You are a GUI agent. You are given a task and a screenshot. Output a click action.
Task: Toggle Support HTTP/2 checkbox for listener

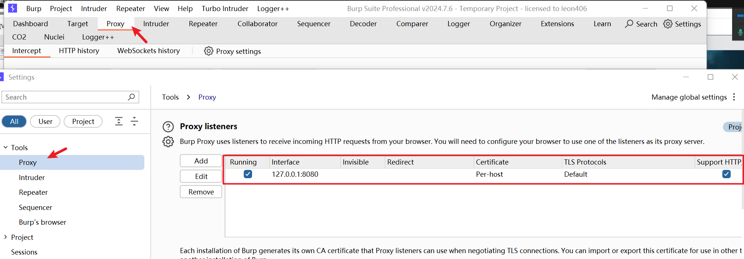click(727, 174)
